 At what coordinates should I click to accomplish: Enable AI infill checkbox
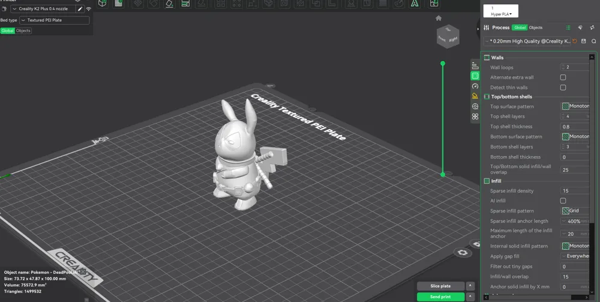pos(563,201)
